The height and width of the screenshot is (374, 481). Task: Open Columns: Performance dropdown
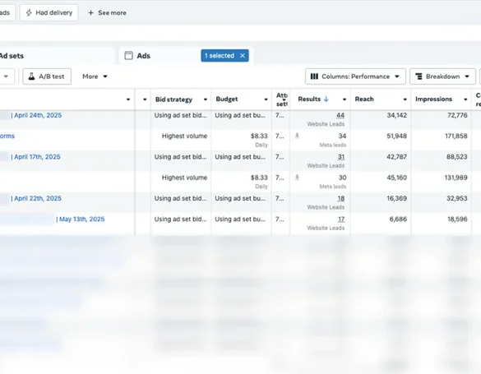[355, 76]
